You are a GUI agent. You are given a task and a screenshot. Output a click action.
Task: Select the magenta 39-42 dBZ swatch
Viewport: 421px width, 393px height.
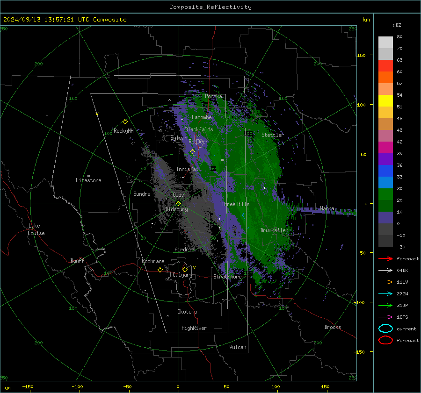(x=385, y=148)
